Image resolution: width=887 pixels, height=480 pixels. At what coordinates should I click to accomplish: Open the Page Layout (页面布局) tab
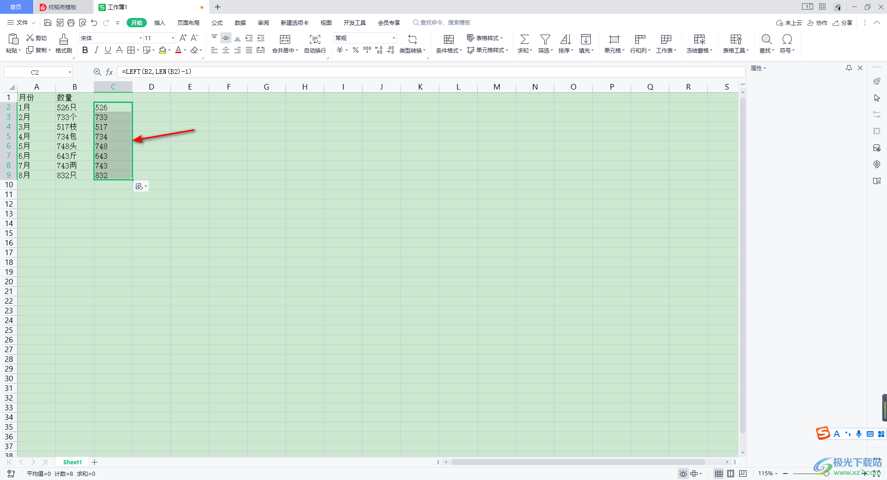(188, 23)
